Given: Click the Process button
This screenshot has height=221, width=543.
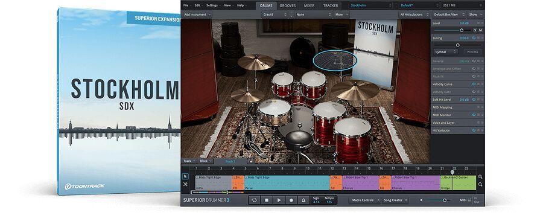Looking at the screenshot, I should point(472,52).
